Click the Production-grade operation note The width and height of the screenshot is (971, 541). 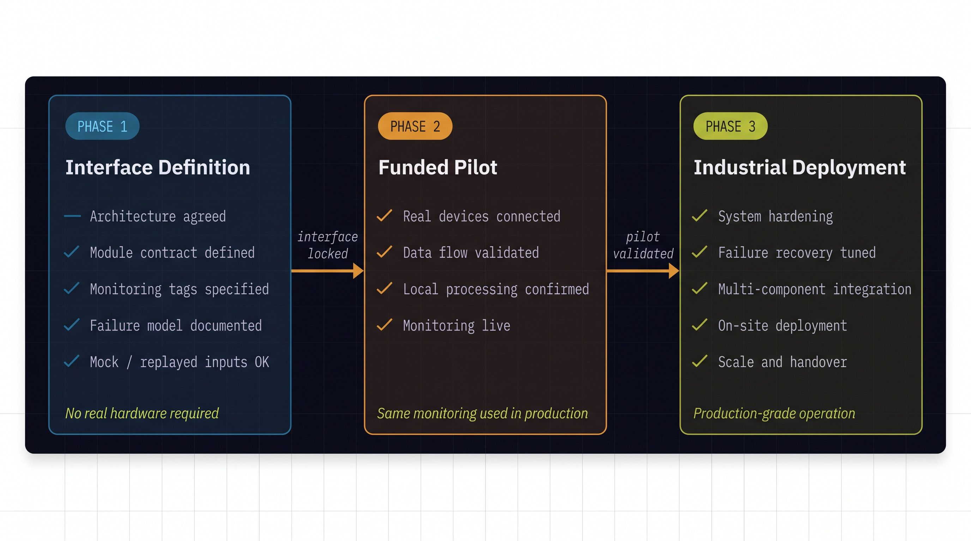774,413
